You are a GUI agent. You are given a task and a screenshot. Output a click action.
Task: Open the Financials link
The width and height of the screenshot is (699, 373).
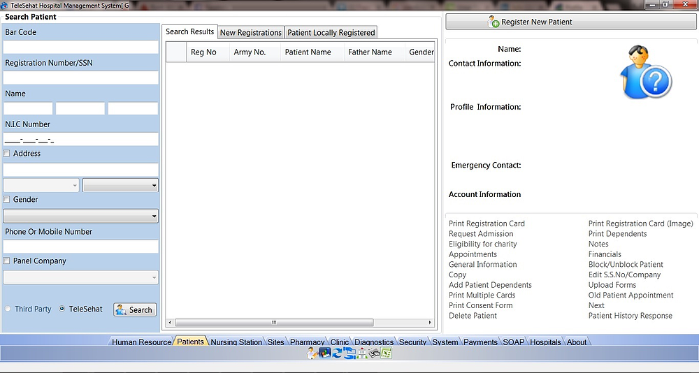click(605, 254)
